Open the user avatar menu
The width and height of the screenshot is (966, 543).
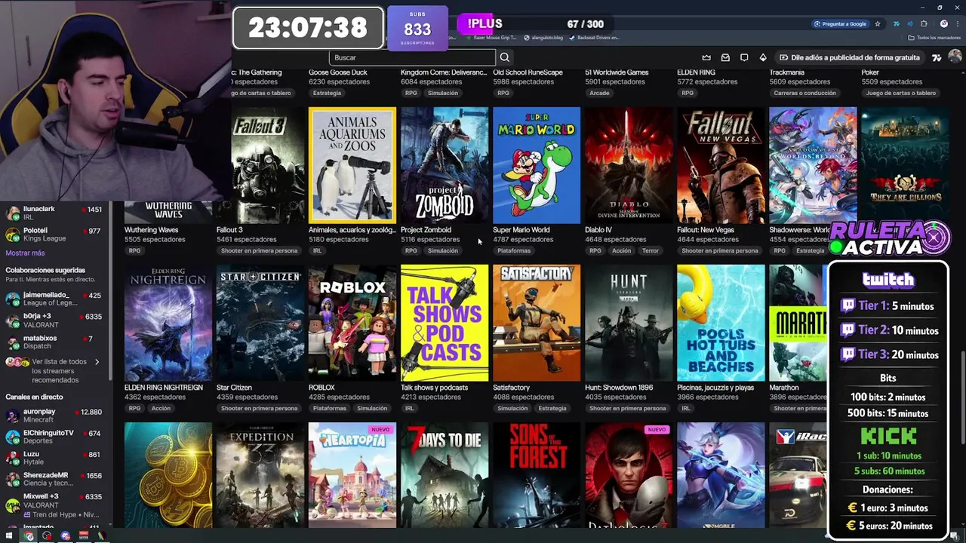(x=955, y=57)
